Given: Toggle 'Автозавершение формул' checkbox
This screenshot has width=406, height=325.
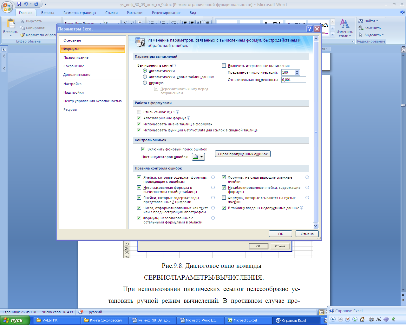Looking at the screenshot, I should [x=139, y=118].
